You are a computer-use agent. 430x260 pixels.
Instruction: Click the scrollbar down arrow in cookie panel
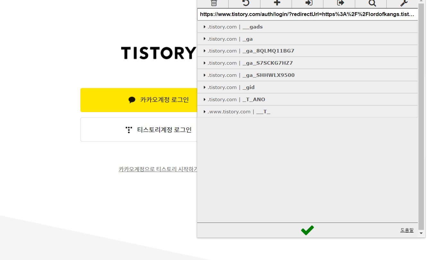coord(421,233)
